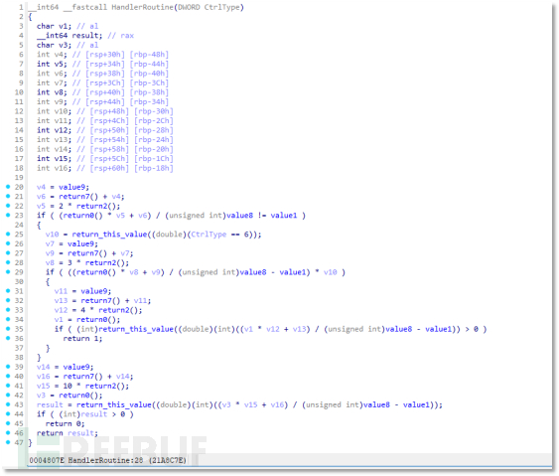Image resolution: width=559 pixels, height=476 pixels.
Task: Click the 'int v4;' declaration on line 6
Action: [52, 55]
